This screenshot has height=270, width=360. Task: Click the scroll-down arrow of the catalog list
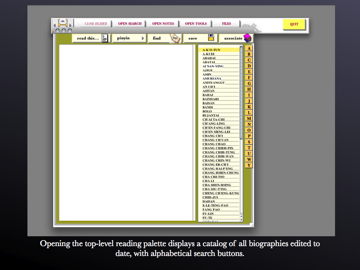(x=241, y=220)
